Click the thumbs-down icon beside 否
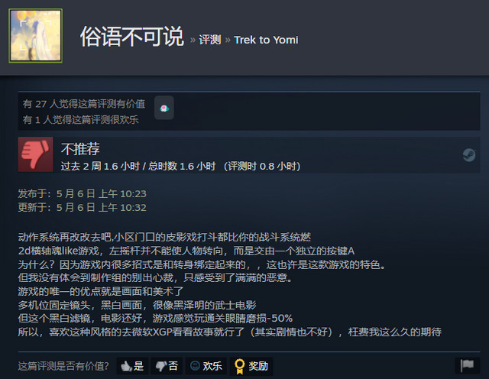The width and height of the screenshot is (489, 379). [161, 366]
